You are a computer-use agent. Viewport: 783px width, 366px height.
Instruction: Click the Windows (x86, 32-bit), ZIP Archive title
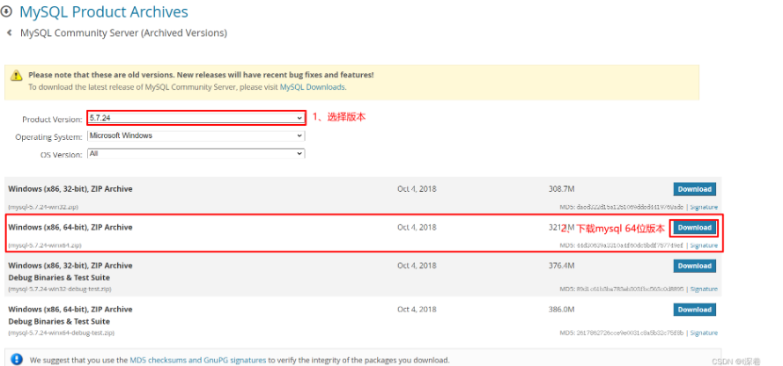point(70,189)
